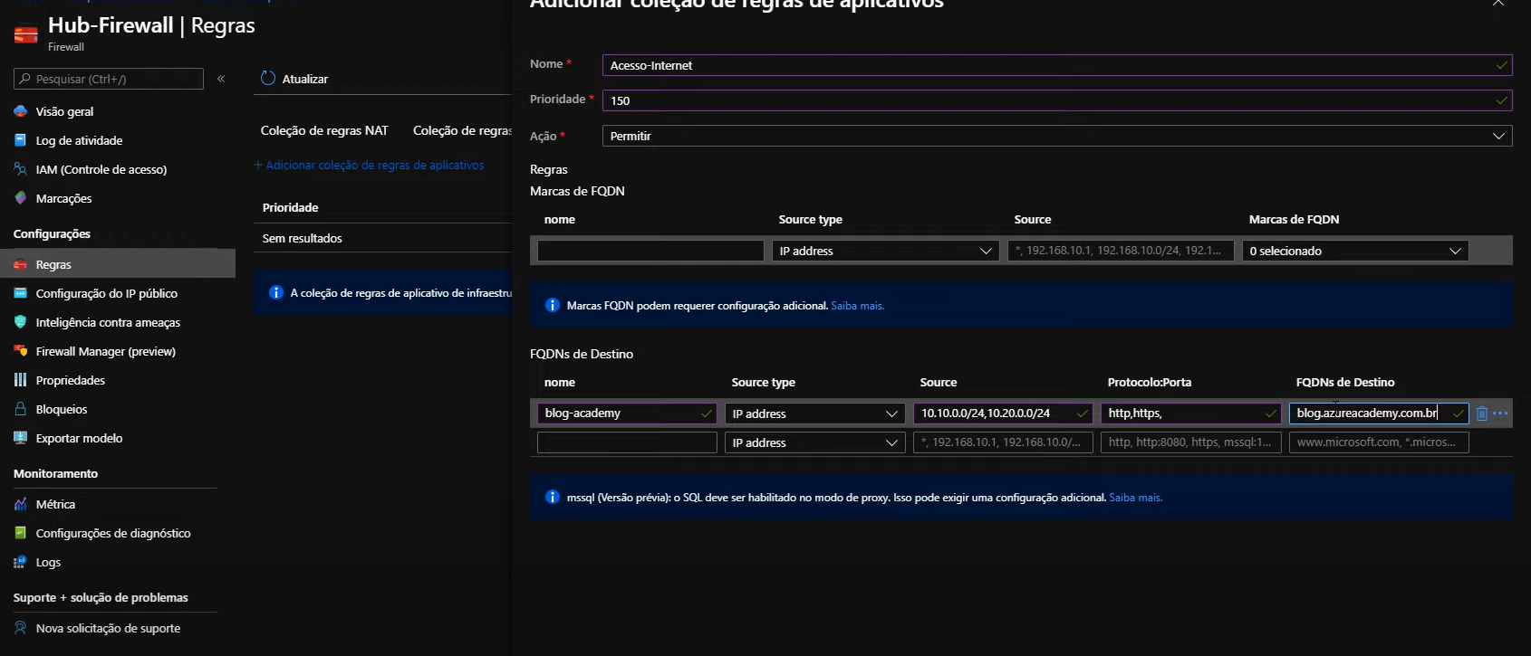Click the Exportar modelo icon
The width and height of the screenshot is (1531, 656).
click(x=20, y=438)
